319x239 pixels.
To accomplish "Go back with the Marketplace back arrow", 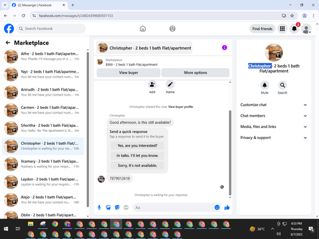I will [x=8, y=43].
